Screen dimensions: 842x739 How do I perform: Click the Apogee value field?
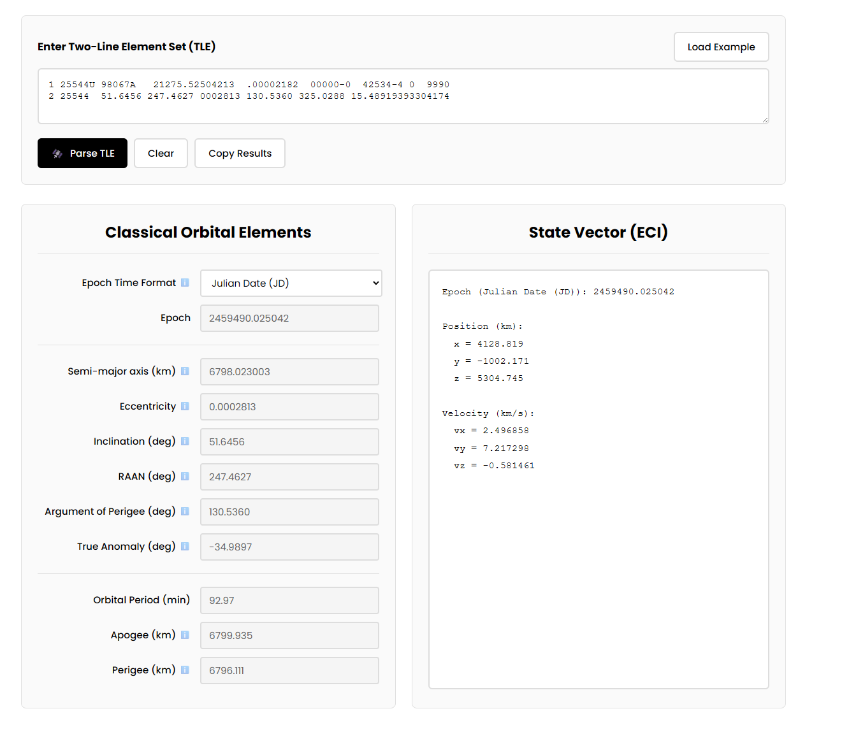(289, 635)
